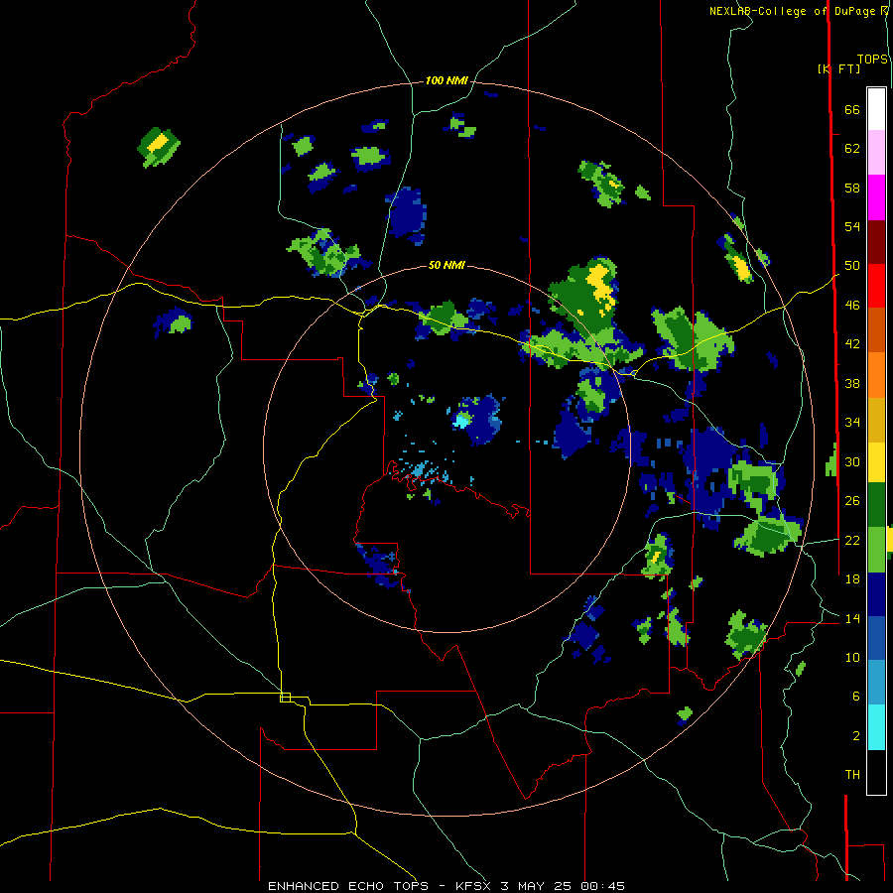Click legend value 22
This screenshot has height=893, width=893.
pos(852,540)
